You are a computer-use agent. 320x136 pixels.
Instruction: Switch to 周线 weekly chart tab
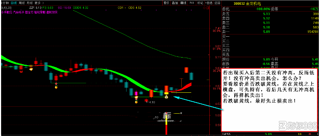(x=22, y=3)
